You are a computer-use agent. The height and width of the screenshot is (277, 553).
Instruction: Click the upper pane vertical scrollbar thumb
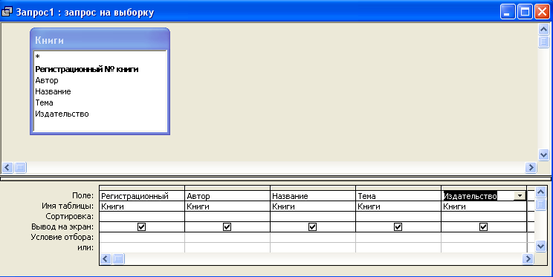[x=543, y=42]
